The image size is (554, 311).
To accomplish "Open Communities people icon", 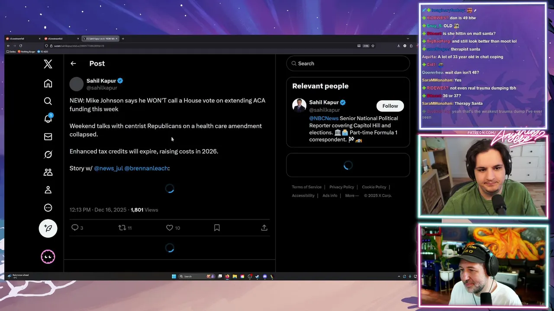I will 48,172.
